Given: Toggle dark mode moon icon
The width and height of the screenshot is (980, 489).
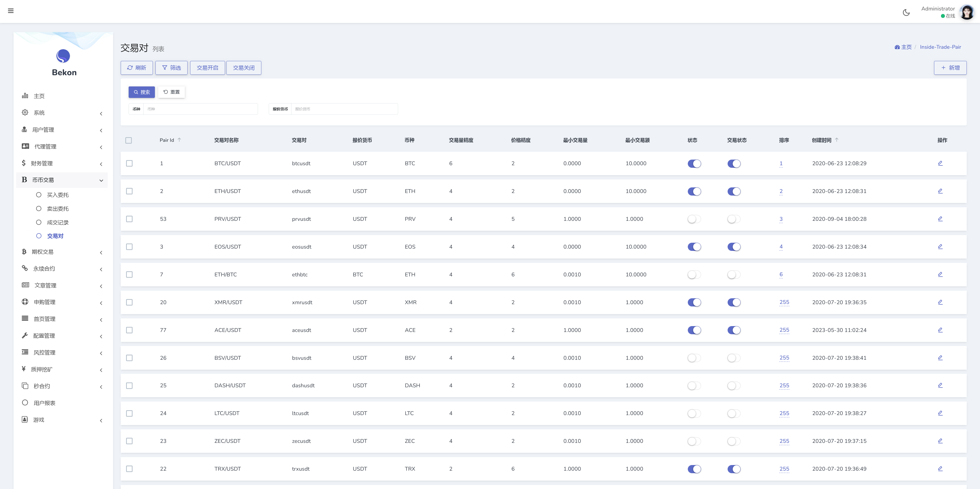Looking at the screenshot, I should click(x=906, y=12).
